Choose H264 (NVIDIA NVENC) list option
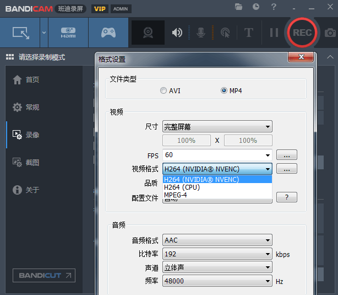 [x=217, y=179]
